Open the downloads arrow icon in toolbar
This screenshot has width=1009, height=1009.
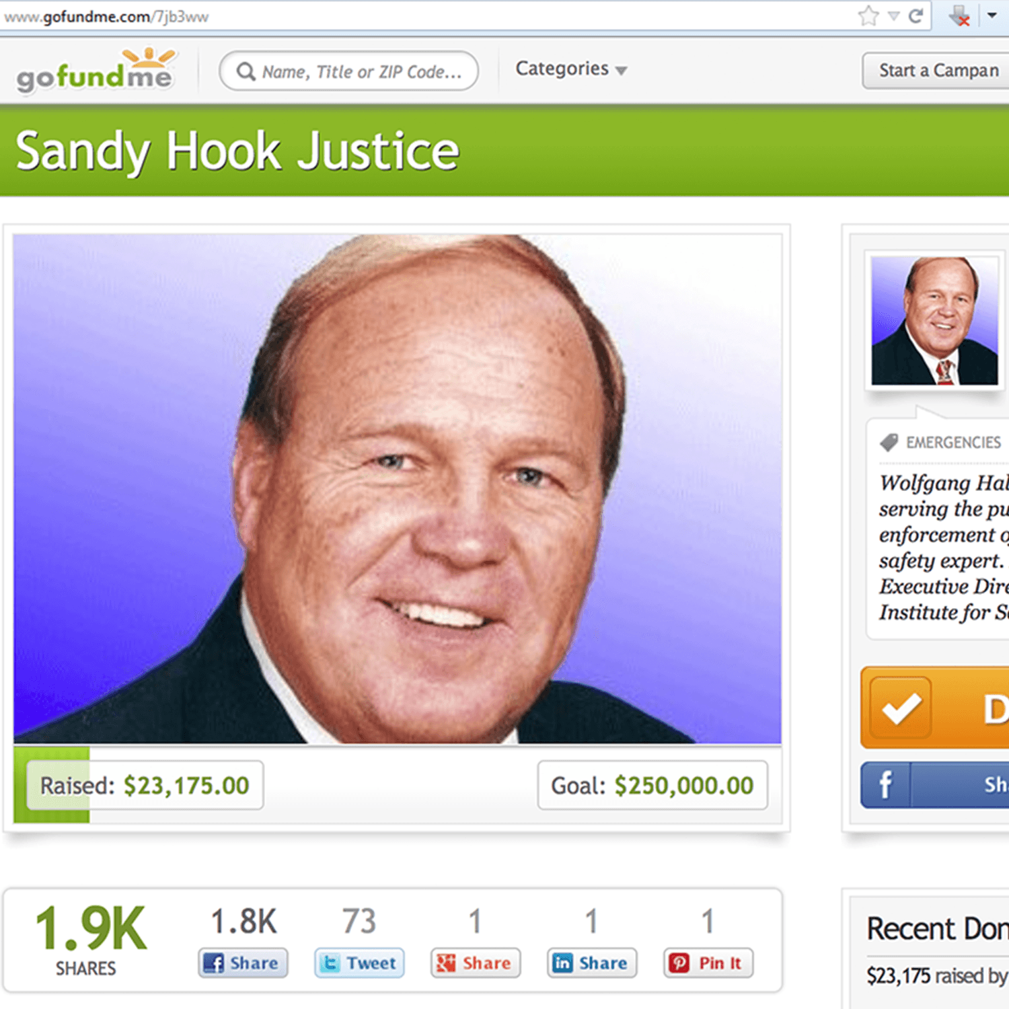click(x=960, y=15)
